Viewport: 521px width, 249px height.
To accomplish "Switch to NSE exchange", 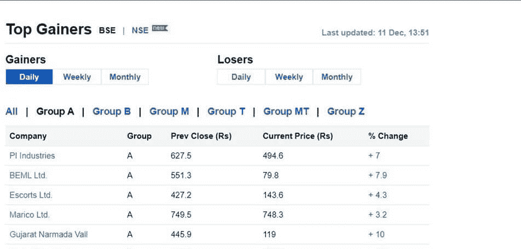I will coord(140,31).
